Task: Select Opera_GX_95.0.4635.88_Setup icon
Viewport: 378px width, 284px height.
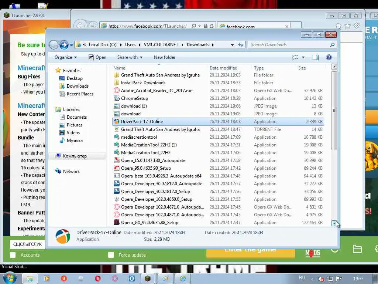Action: 116,222
